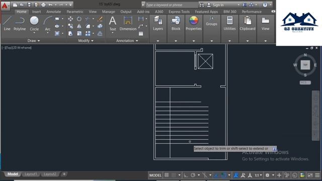Viewport: 322px width, 181px height.
Task: Click TOP face of ViewCube
Action: point(305,65)
